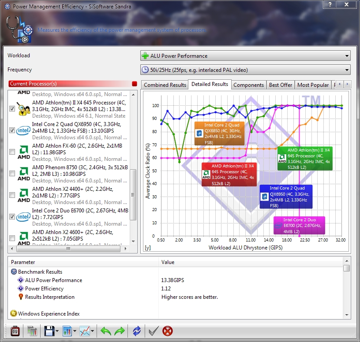Switch to the Most Popular tab
360x342 pixels.
(x=313, y=85)
